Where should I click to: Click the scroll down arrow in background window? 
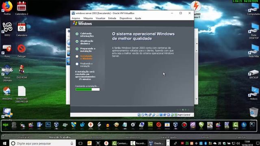pyautogui.click(x=196, y=99)
